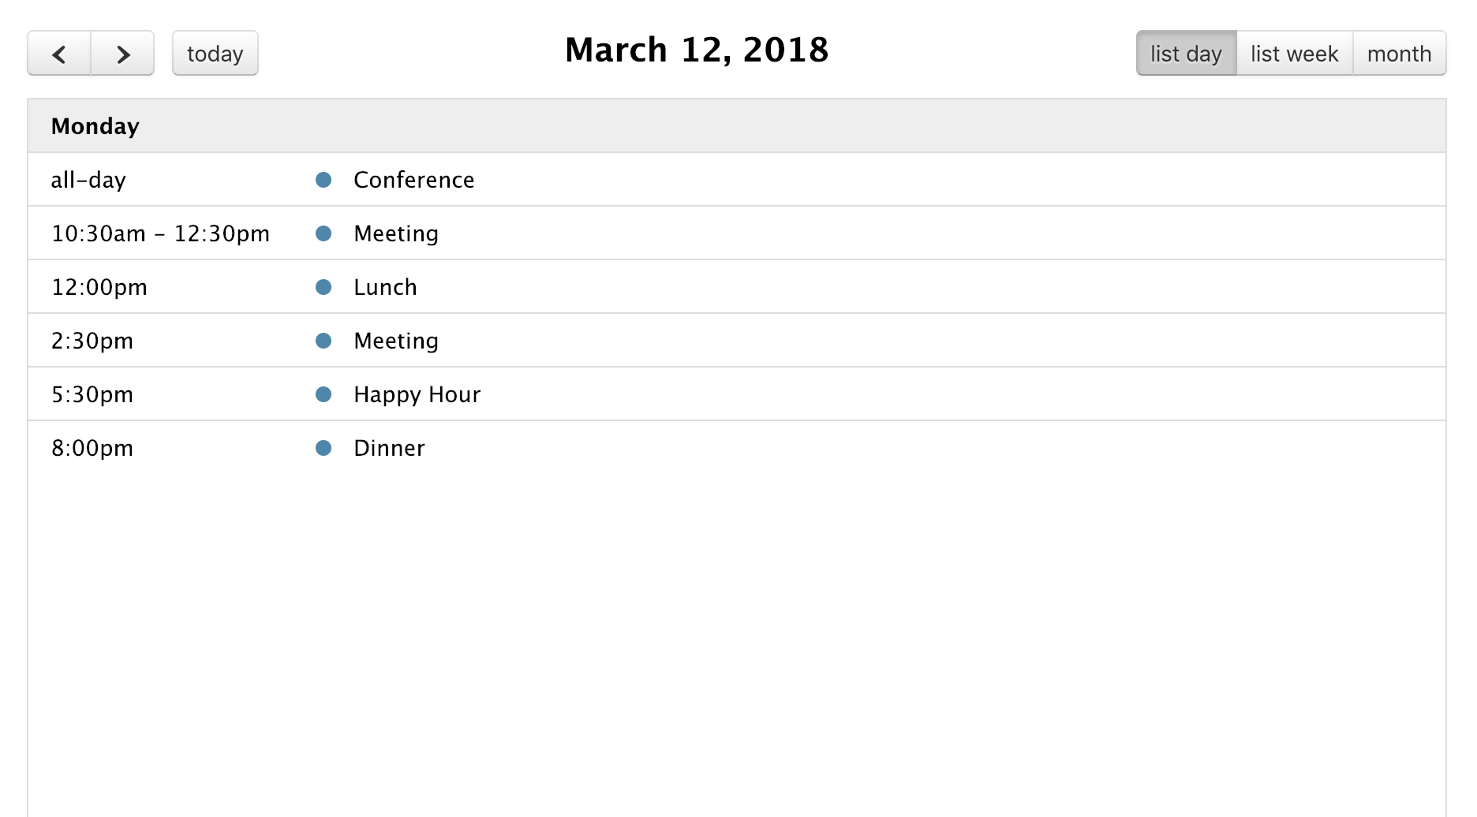Click the previous day arrow
1477x817 pixels.
58,54
